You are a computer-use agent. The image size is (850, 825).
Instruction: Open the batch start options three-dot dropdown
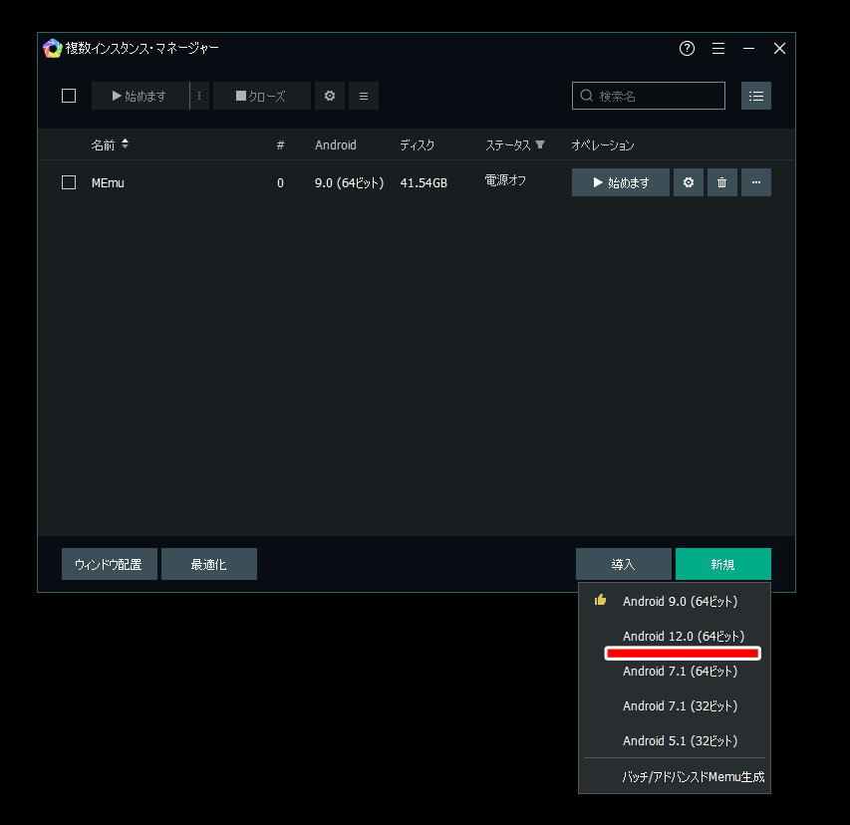pos(199,96)
